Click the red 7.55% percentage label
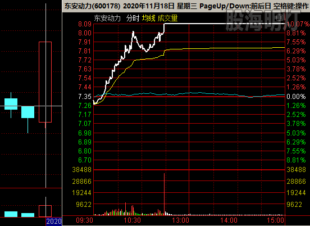This screenshot has height=226, width=310. pyautogui.click(x=296, y=42)
